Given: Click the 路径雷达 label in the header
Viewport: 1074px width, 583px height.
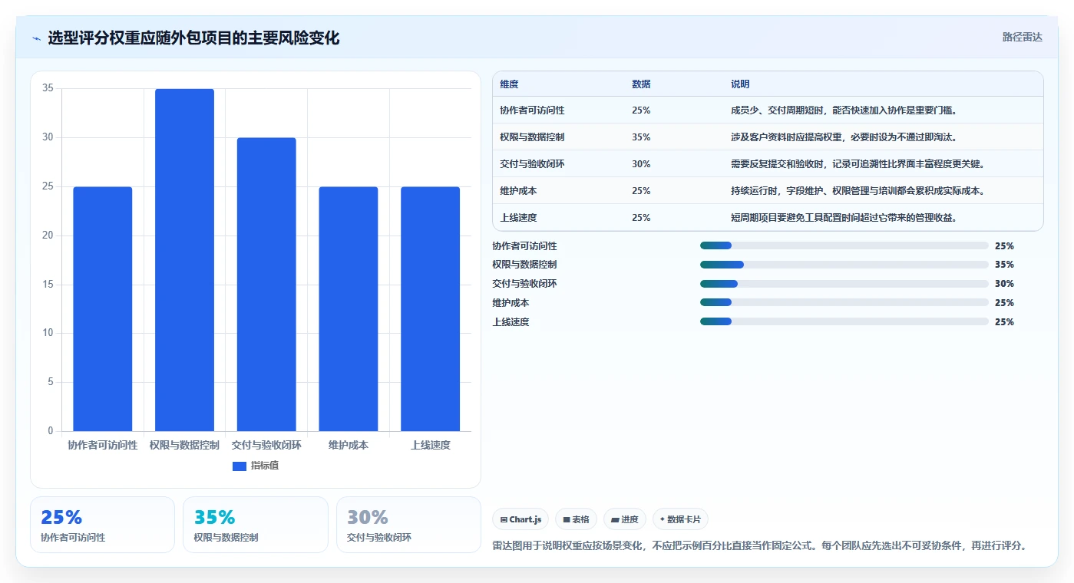Looking at the screenshot, I should pyautogui.click(x=1022, y=37).
